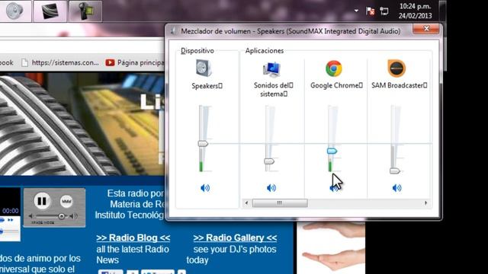Click the radio player loud speaker icon
This screenshot has width=488, height=274.
(74, 216)
